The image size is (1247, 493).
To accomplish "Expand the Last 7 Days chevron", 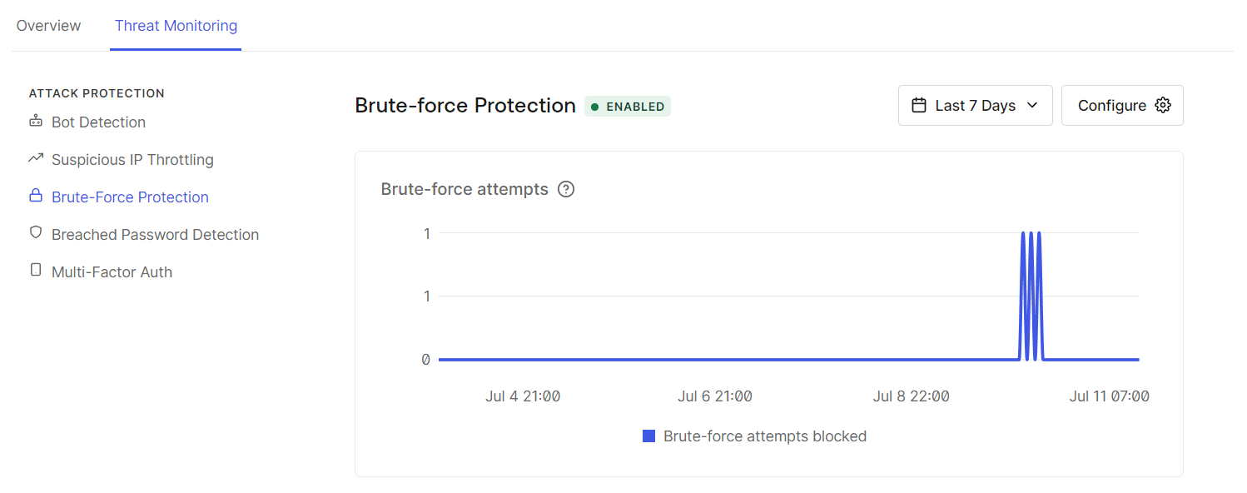I will [1032, 106].
